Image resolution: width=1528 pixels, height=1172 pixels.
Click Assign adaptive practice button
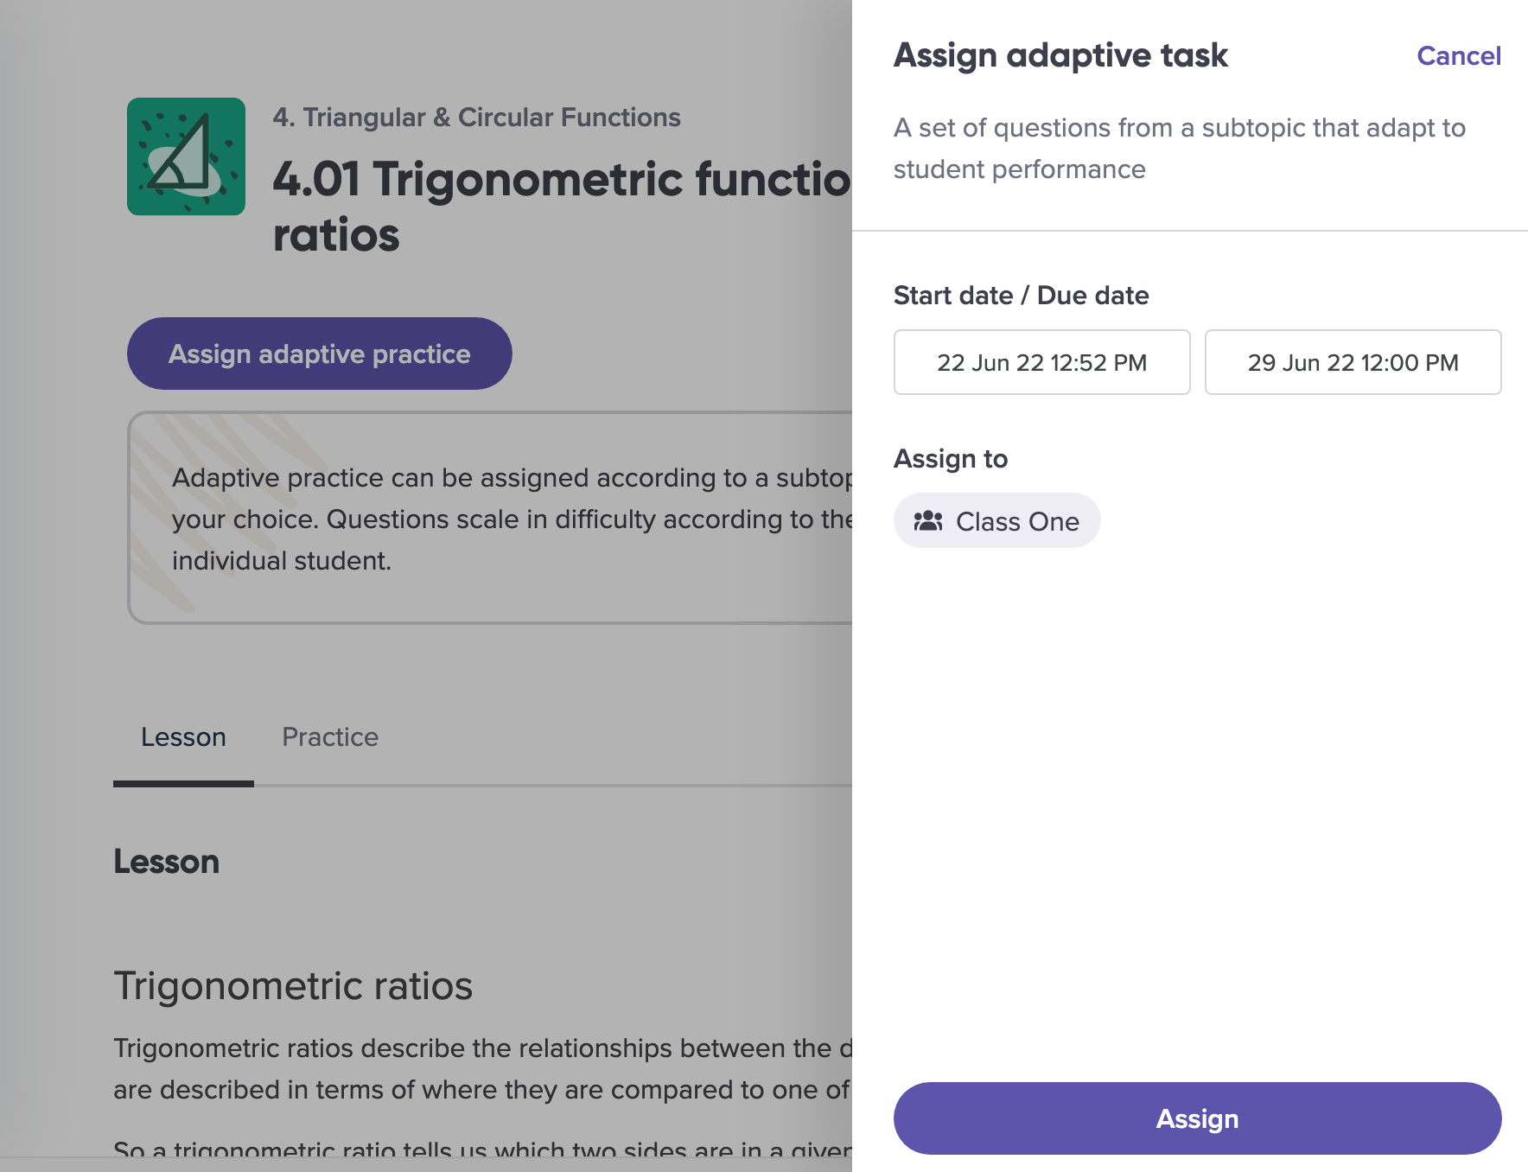click(x=319, y=354)
